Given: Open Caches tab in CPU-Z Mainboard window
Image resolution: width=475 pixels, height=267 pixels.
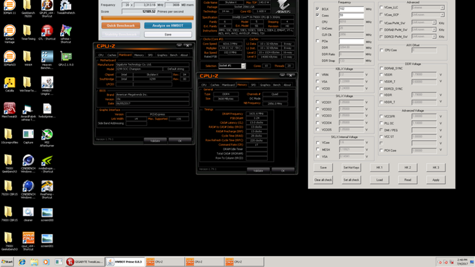Looking at the screenshot, I should coord(112,55).
